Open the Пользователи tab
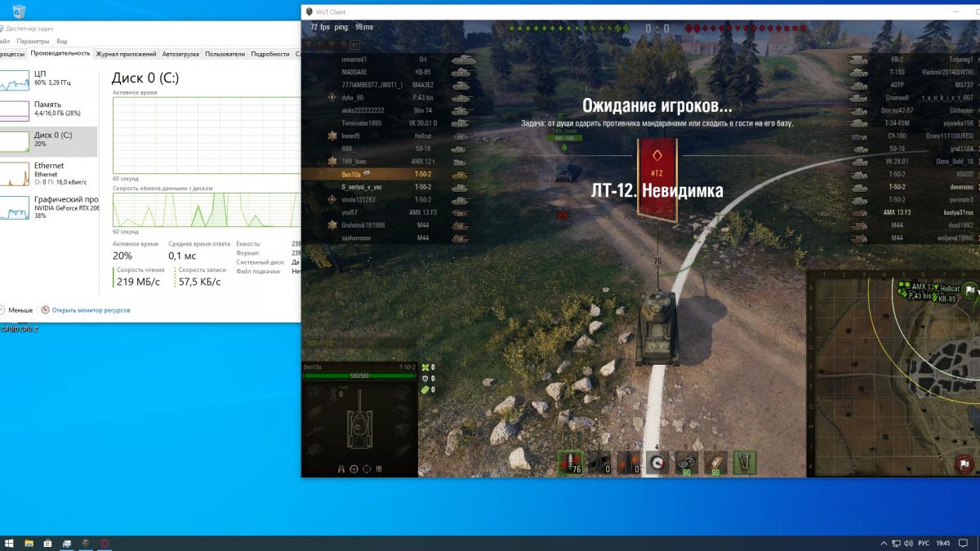 tap(225, 54)
